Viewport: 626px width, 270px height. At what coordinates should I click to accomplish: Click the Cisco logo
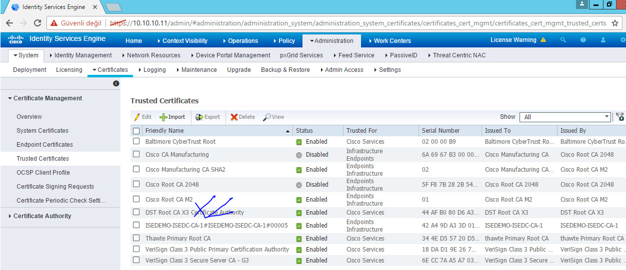[15, 39]
